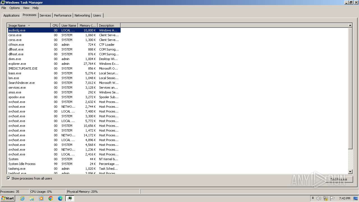Screen dimensions: 359x202
Task: Click the 99 CPU value for Idle Process
Action: pyautogui.click(x=56, y=164)
